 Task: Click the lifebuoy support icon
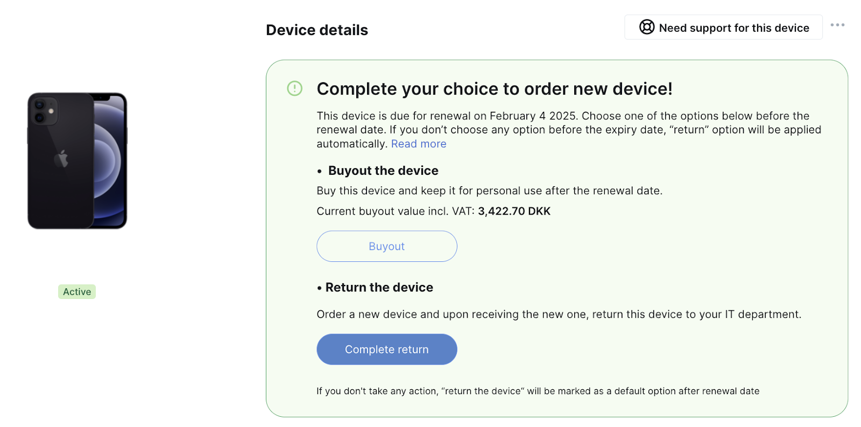tap(647, 27)
